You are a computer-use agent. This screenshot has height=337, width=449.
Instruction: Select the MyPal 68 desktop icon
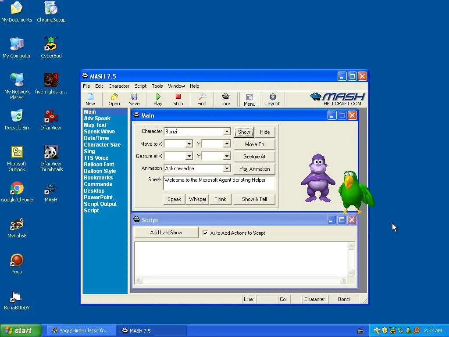pos(17,228)
